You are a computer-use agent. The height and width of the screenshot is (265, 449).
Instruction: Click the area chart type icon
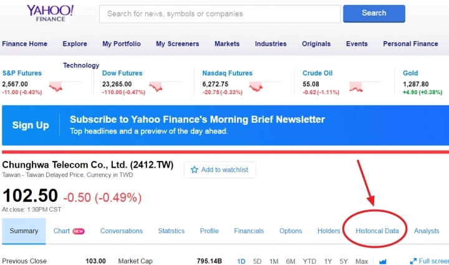tap(382, 261)
